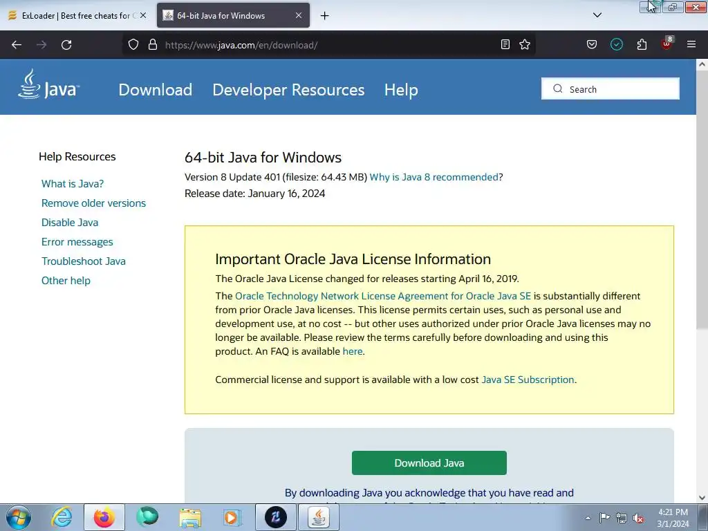Screen dimensions: 708x531
Task: Open Developer Resources in header
Action: pyautogui.click(x=288, y=89)
